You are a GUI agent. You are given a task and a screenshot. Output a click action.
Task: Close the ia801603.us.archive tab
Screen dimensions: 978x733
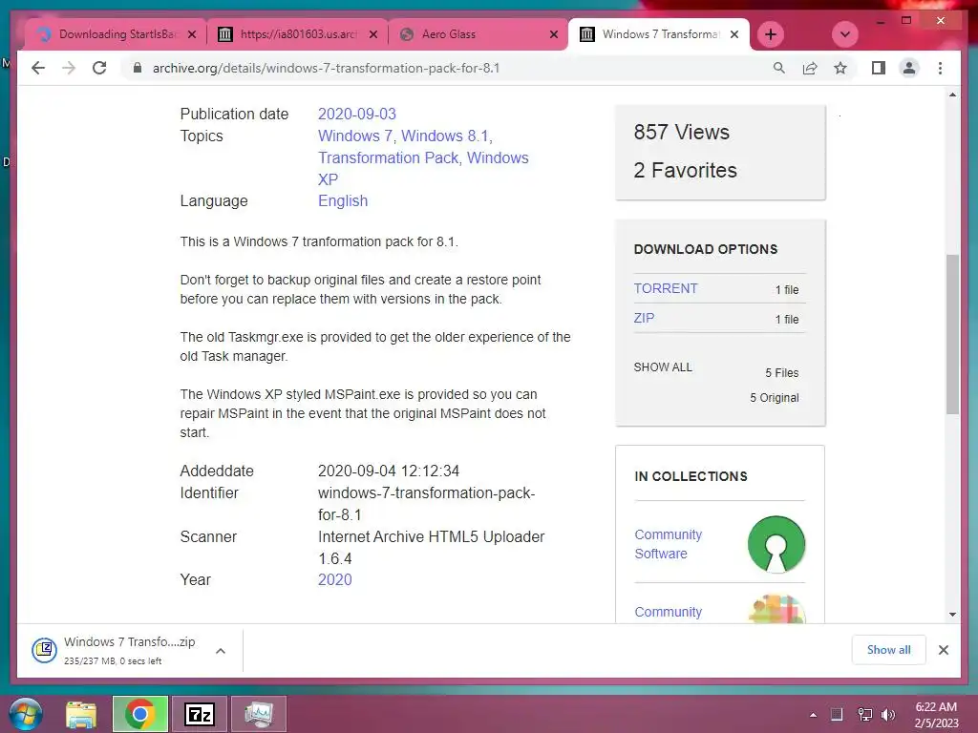click(x=373, y=34)
